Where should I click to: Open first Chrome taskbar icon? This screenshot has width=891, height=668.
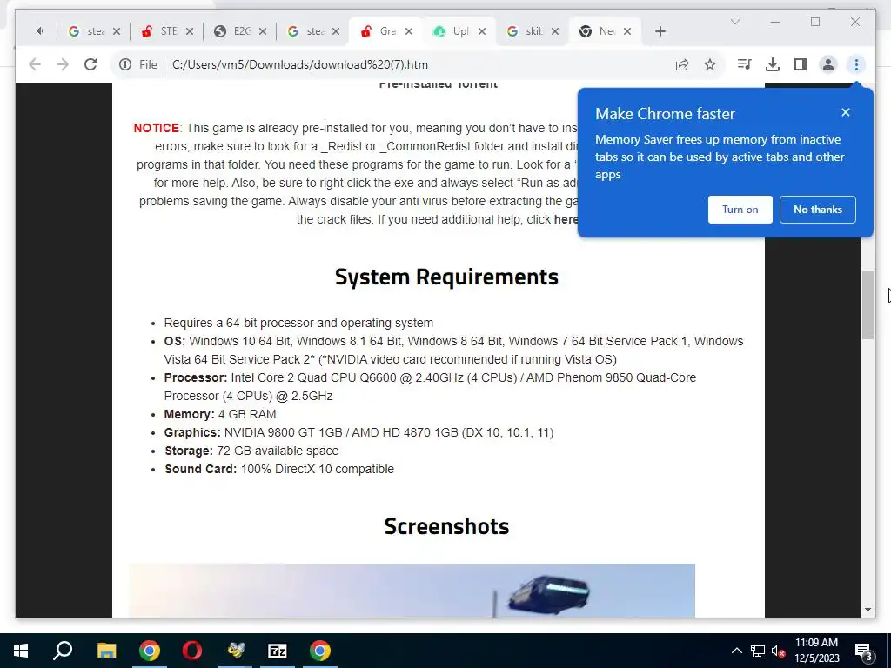point(150,651)
